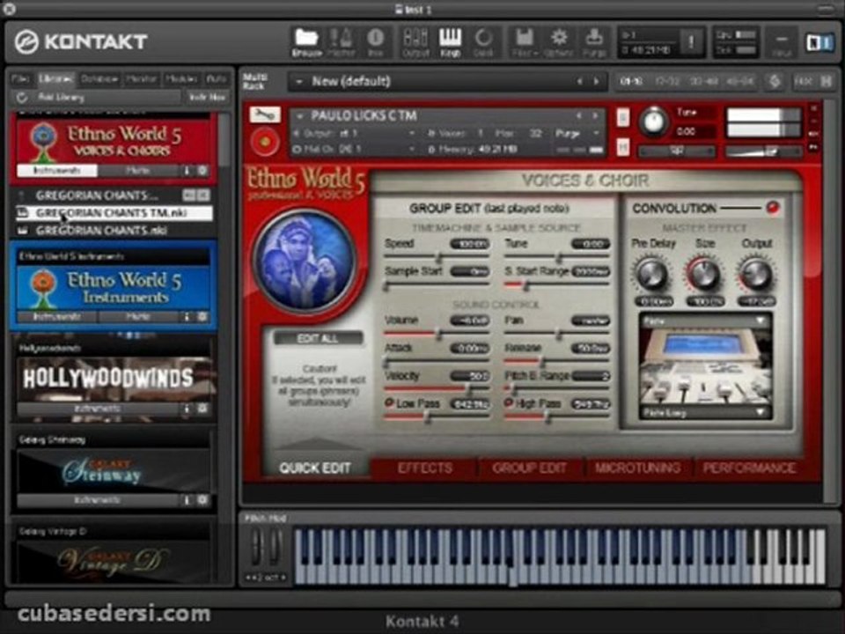This screenshot has height=634, width=845.
Task: Open the MICROTUNING tab
Action: [637, 468]
